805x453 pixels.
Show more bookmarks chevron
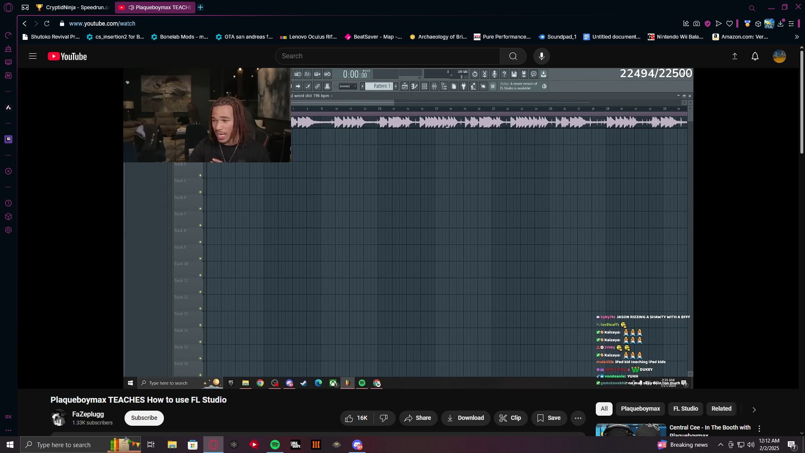coord(797,37)
